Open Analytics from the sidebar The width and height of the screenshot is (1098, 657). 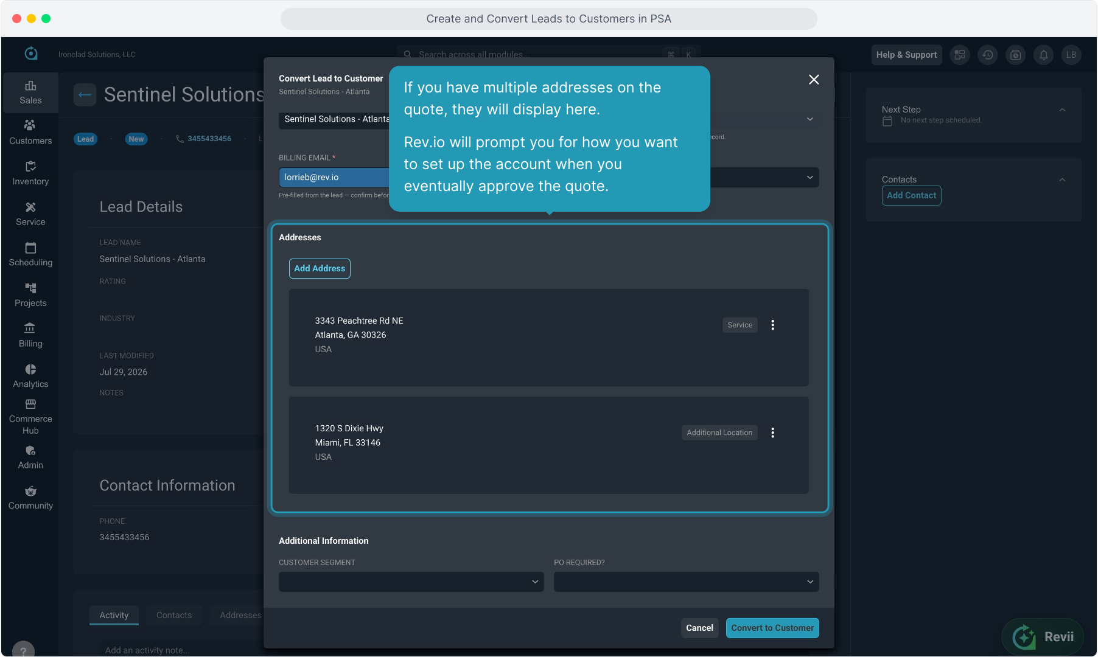click(30, 376)
